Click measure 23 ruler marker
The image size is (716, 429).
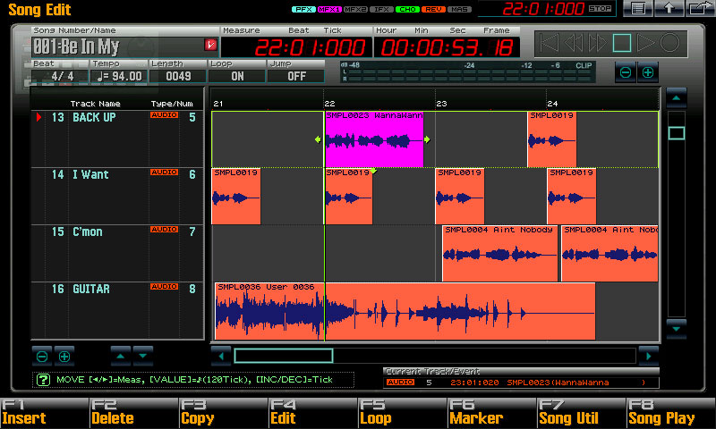click(x=441, y=104)
